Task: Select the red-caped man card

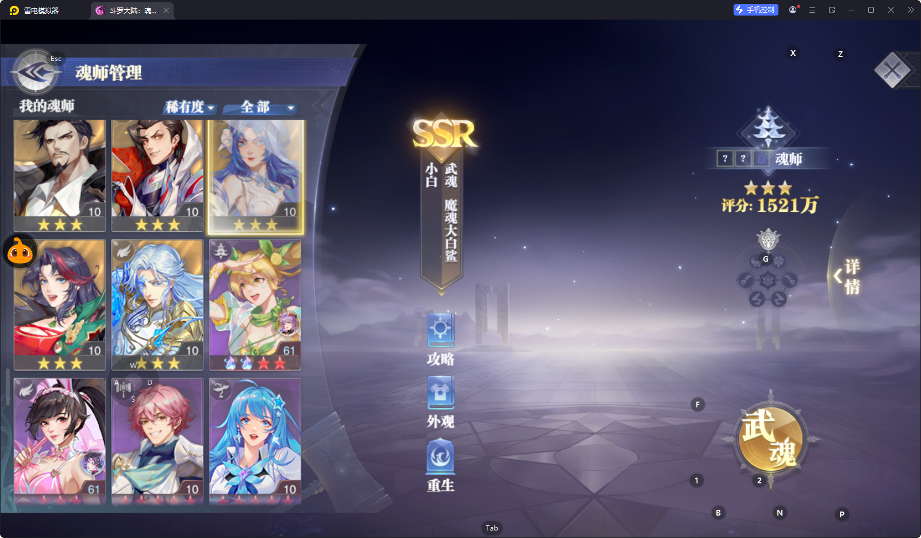Action: point(157,175)
